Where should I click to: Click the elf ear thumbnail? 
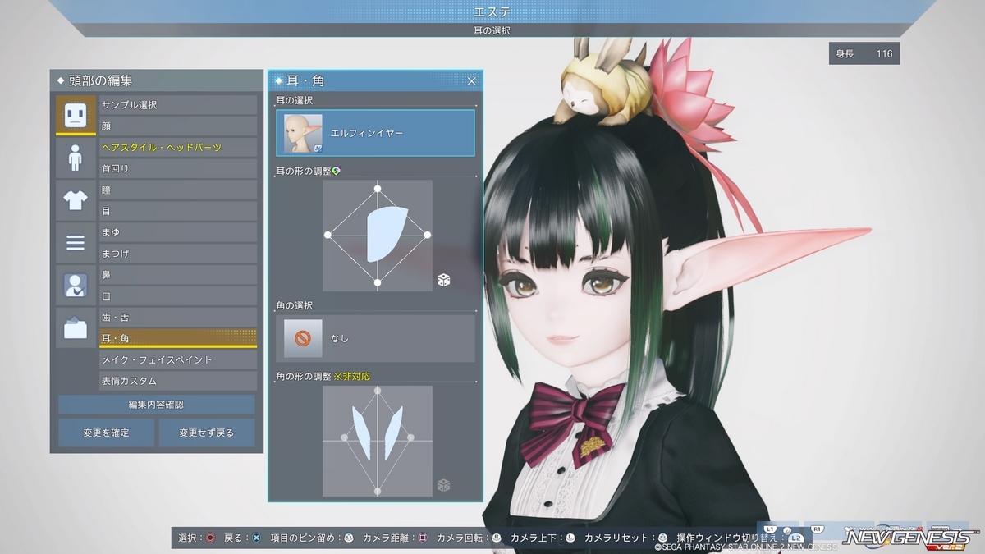tap(303, 133)
